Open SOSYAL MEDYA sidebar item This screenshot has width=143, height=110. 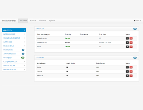[x=14, y=66]
